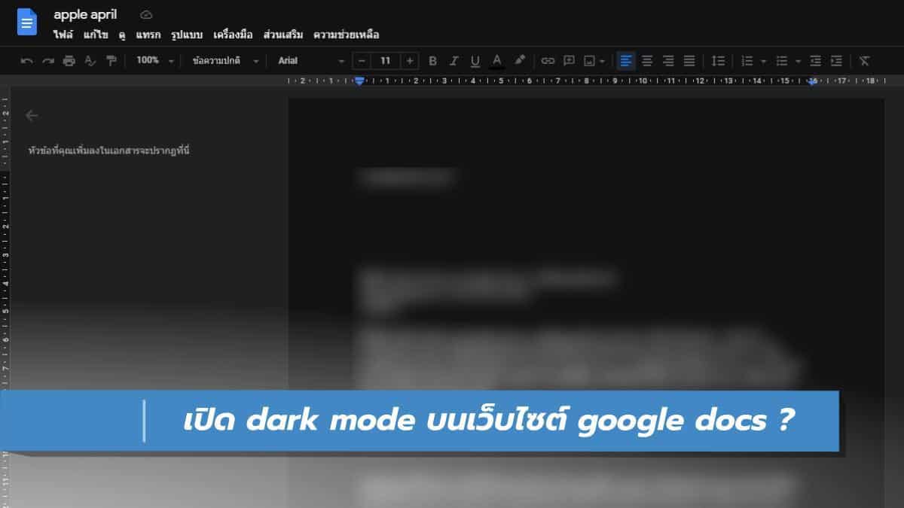Open the 100% zoom dropdown
The width and height of the screenshot is (904, 508).
[154, 61]
